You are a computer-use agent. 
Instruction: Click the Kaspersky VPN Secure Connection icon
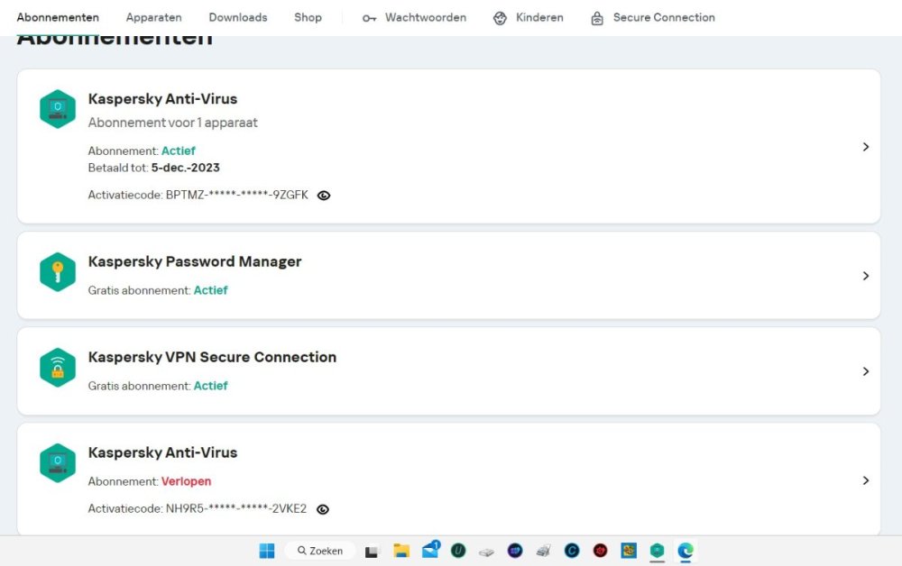tap(58, 368)
